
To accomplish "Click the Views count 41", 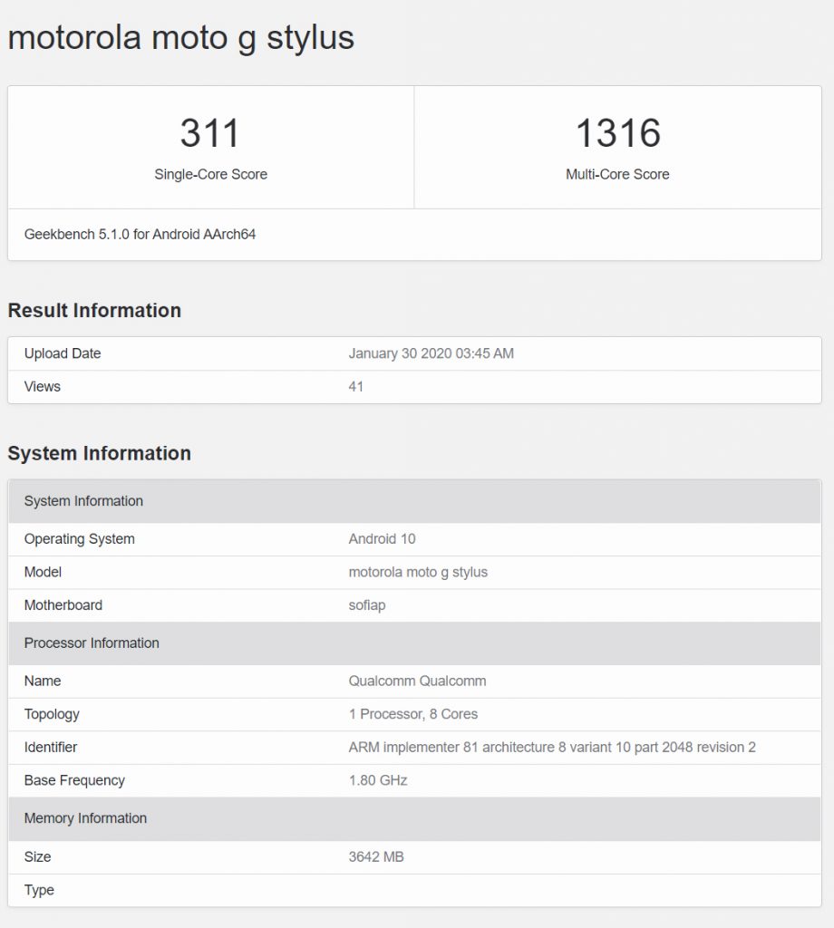I will 356,386.
